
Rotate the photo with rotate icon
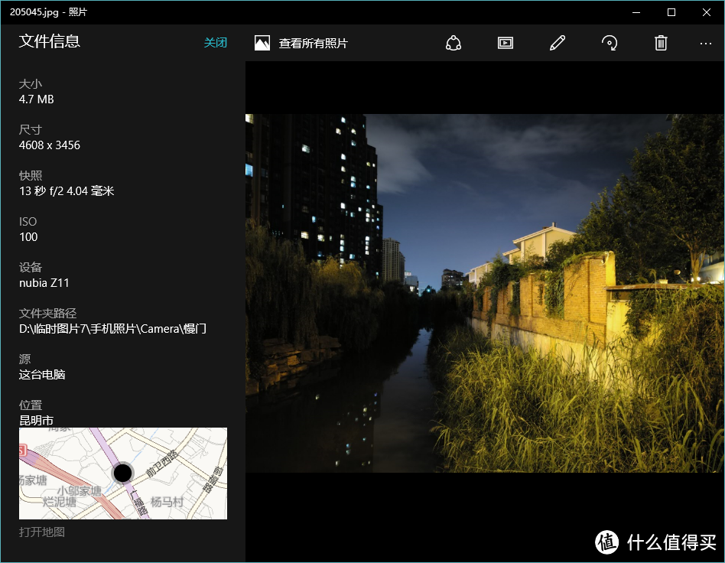point(610,43)
